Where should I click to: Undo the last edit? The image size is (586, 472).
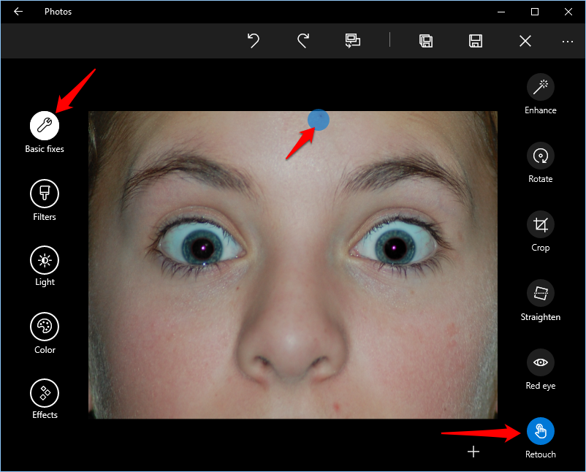253,41
